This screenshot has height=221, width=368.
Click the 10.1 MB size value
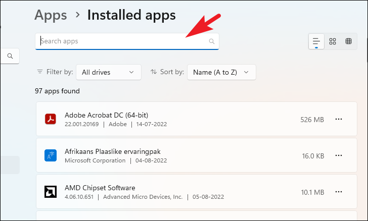(x=312, y=192)
